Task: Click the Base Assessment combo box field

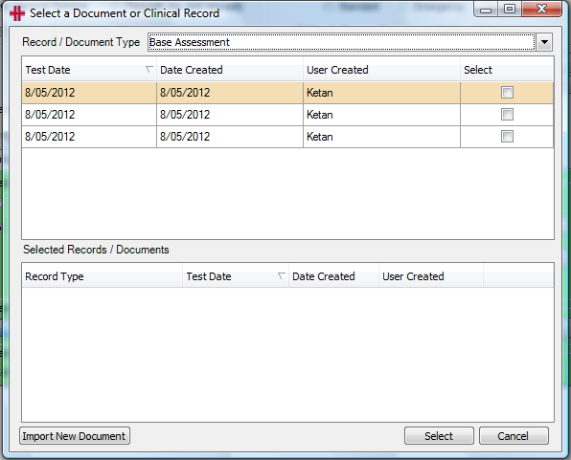Action: click(x=342, y=42)
